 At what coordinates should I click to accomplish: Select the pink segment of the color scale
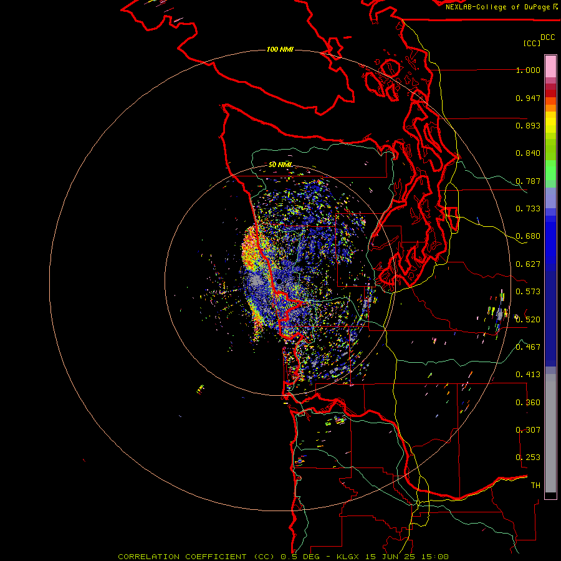[x=550, y=66]
